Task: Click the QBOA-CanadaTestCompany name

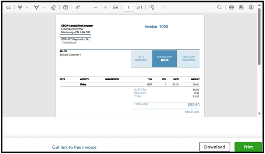Action: (x=77, y=26)
